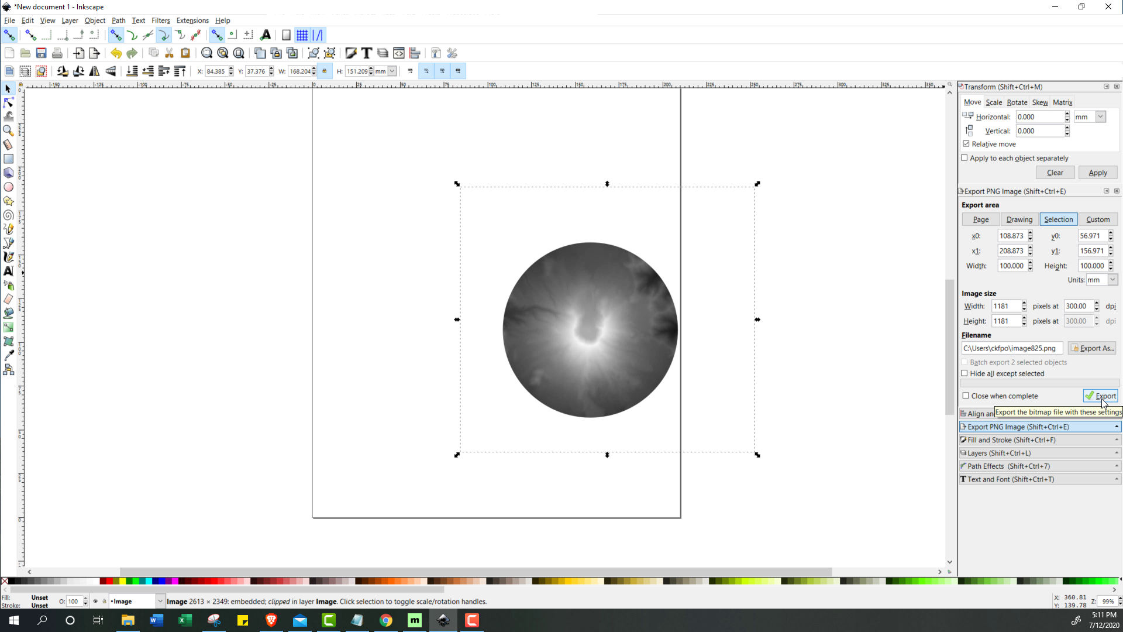Open the XML editor from the toolbar

(x=399, y=53)
